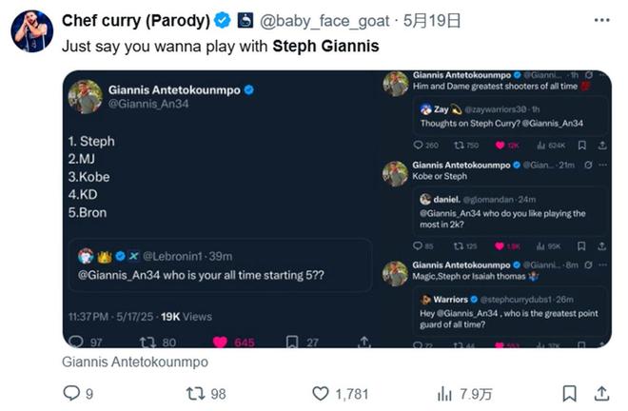This screenshot has width=628, height=411.
Task: Open the Giannis screenshot collage image
Action: coord(337,208)
